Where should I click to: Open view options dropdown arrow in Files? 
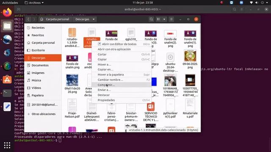click(x=164, y=19)
